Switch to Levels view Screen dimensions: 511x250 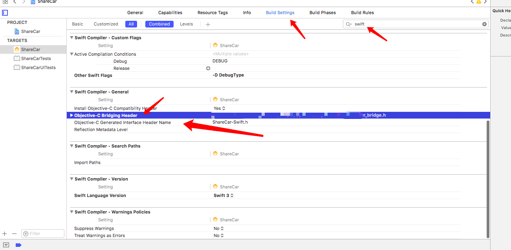point(187,24)
